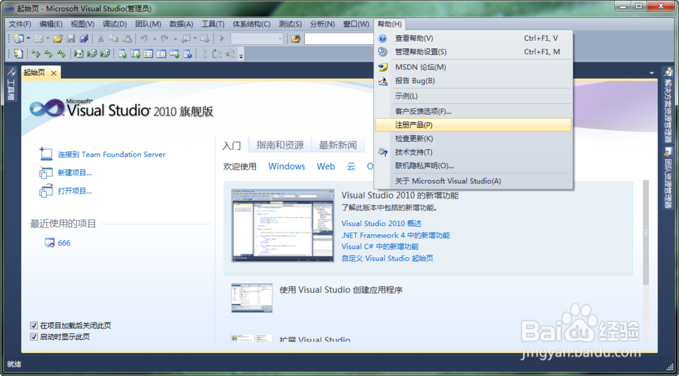Viewport: 679px width, 376px height.
Task: Click the Add New Item toolbar icon
Action: (x=39, y=39)
